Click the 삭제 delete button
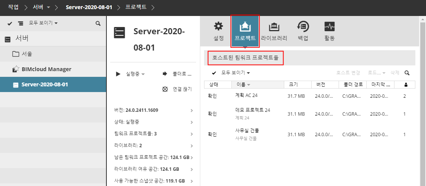Viewport: 426px width, 186px height. (395, 73)
